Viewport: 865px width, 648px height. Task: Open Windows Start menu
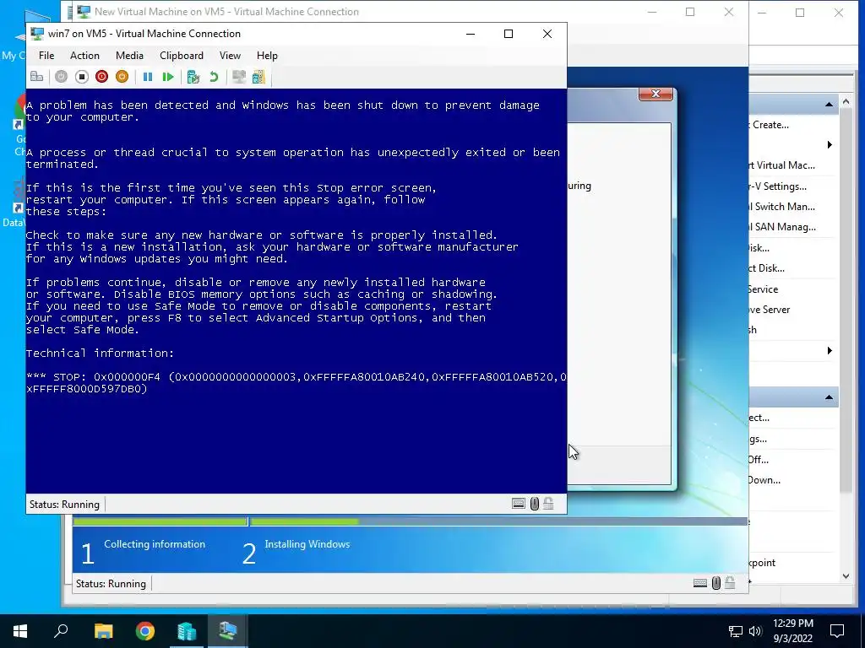(x=20, y=631)
